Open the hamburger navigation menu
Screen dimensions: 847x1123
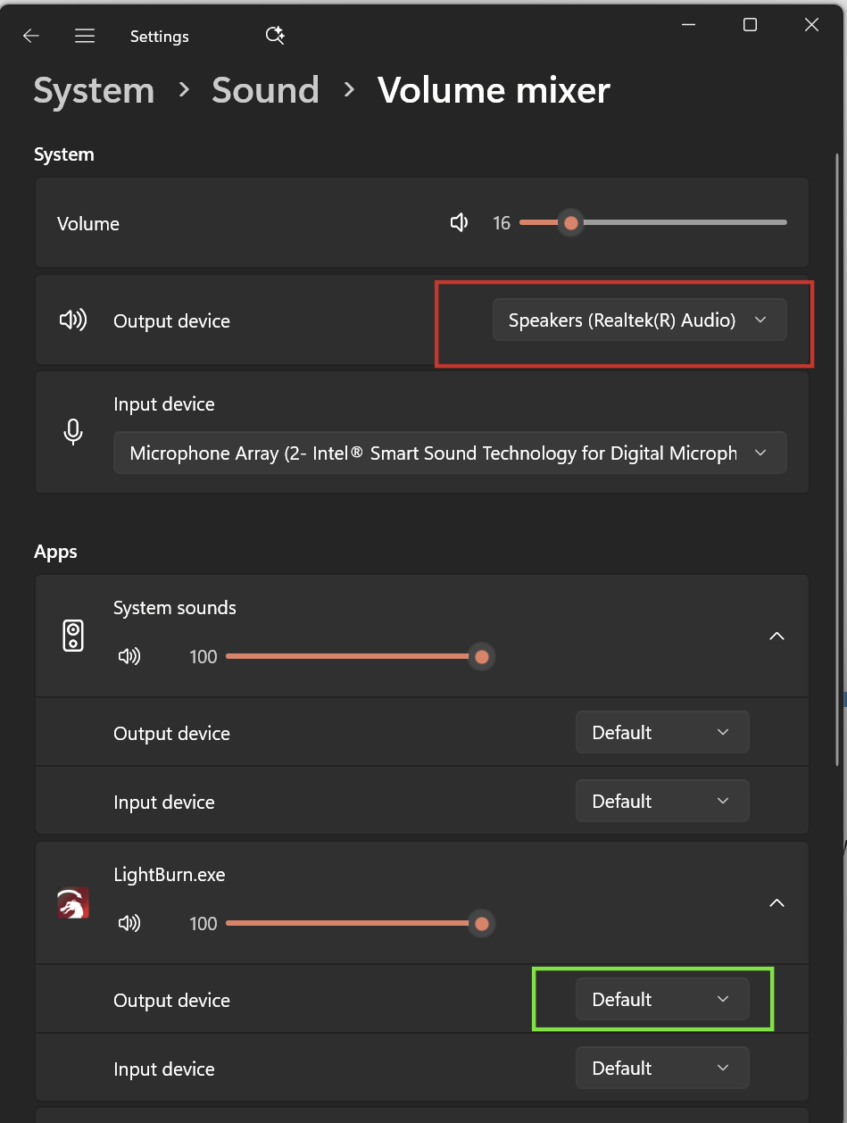85,36
